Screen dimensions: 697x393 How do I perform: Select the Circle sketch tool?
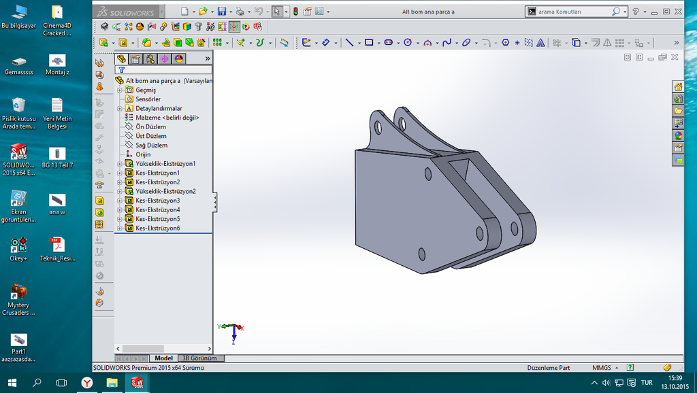(x=407, y=42)
